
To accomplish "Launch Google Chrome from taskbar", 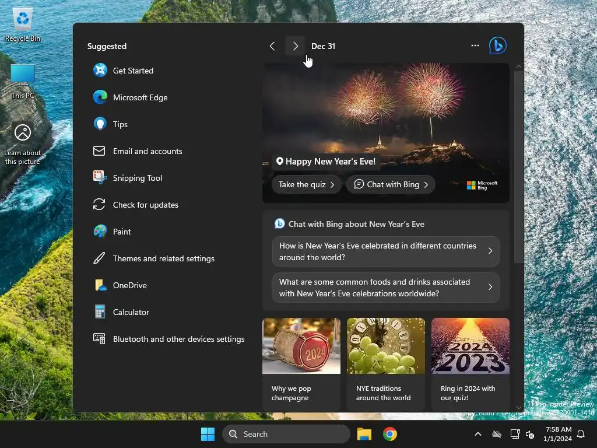I will click(x=389, y=434).
